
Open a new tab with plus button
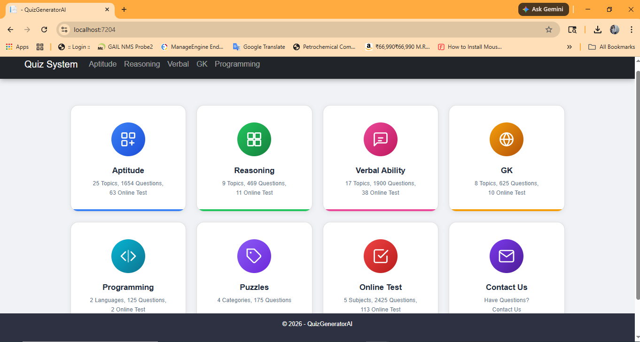pyautogui.click(x=124, y=9)
